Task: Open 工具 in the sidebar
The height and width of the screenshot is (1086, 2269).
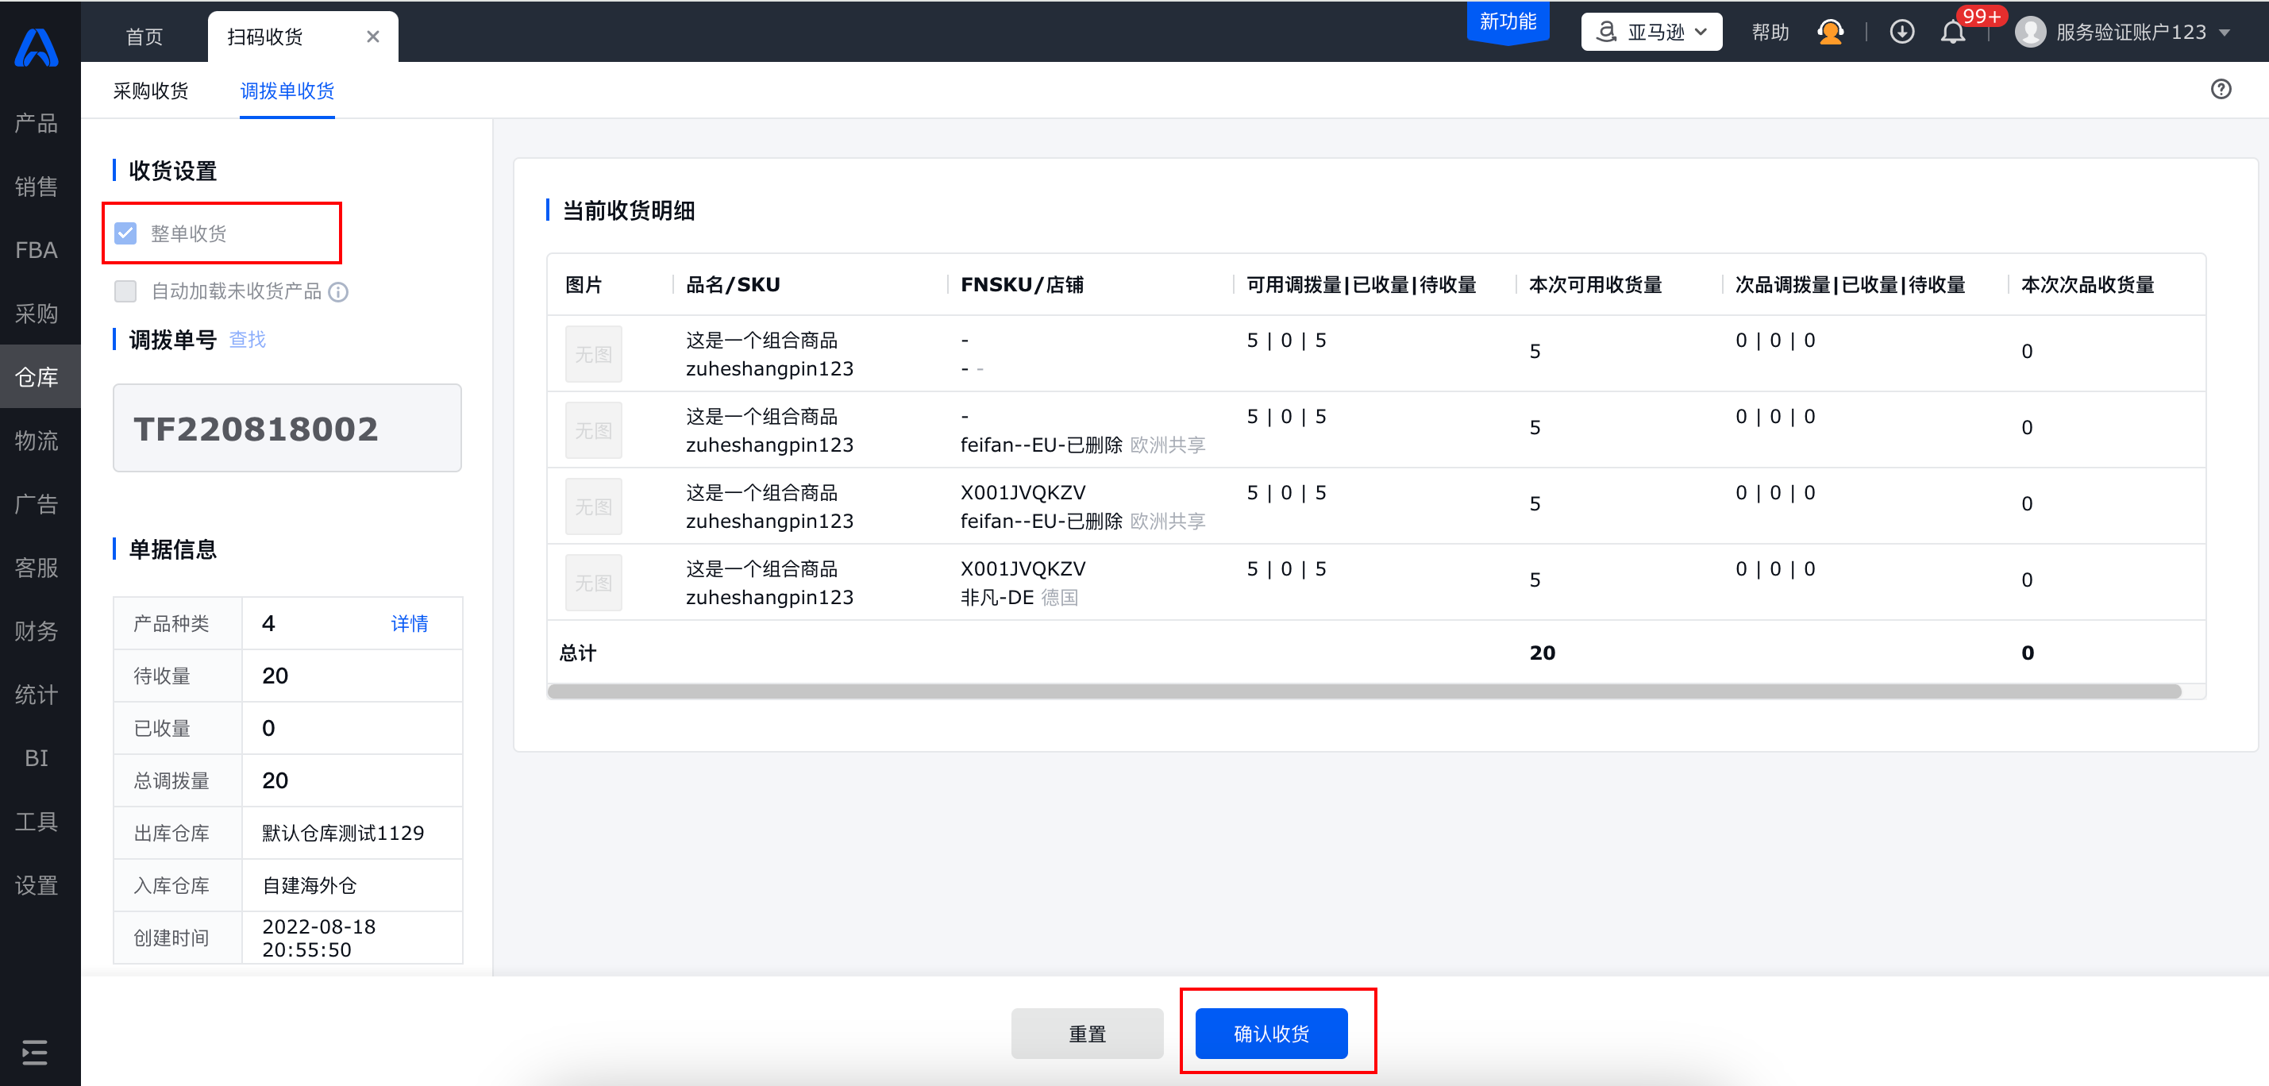Action: (x=36, y=821)
